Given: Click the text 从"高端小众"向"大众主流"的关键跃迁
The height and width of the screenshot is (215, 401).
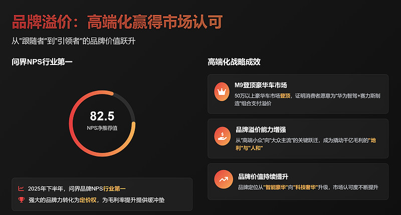Looking at the screenshot, I should coord(277,140).
